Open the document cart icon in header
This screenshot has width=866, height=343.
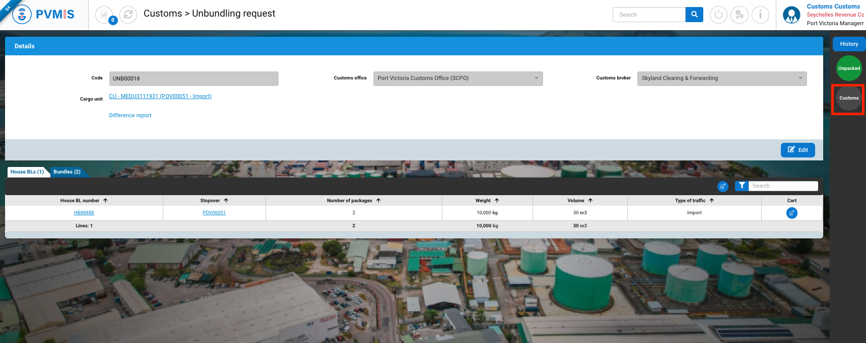(x=104, y=15)
